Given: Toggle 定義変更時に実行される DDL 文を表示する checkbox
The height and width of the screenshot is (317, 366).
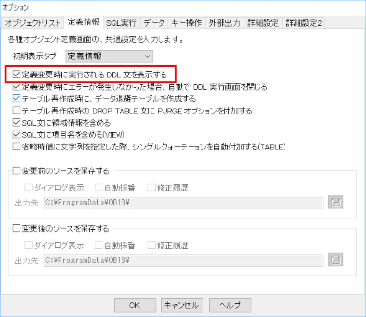Looking at the screenshot, I should click(x=17, y=75).
